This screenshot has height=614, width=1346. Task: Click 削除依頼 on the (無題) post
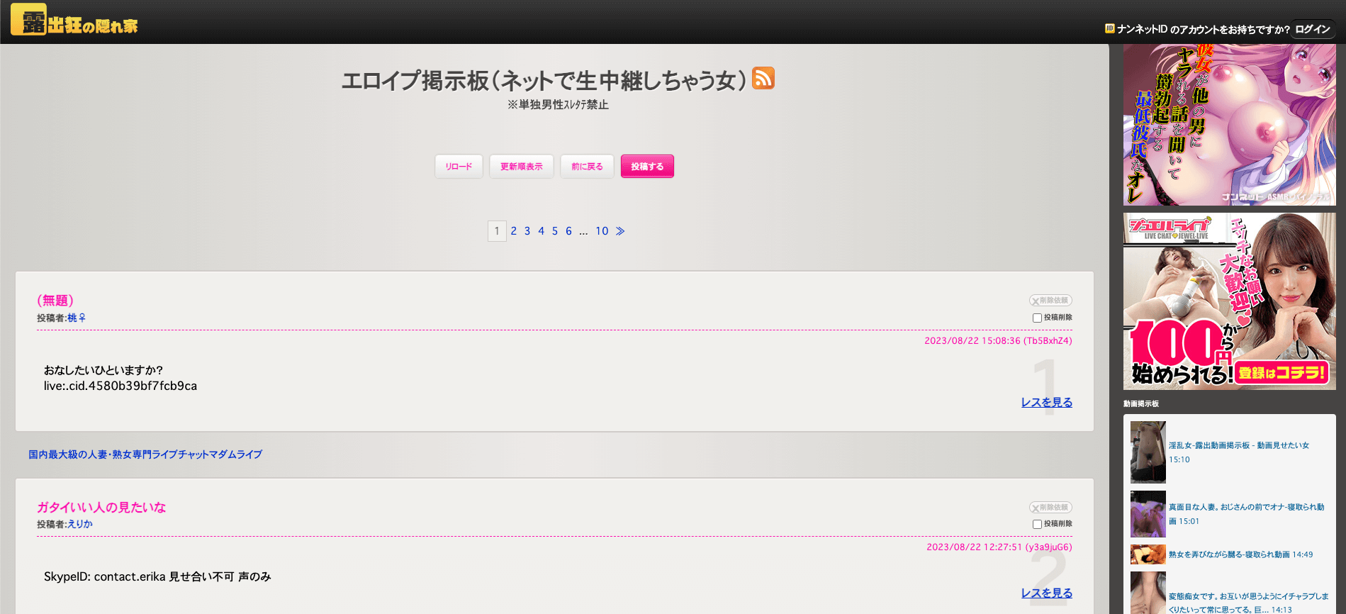[x=1050, y=301]
